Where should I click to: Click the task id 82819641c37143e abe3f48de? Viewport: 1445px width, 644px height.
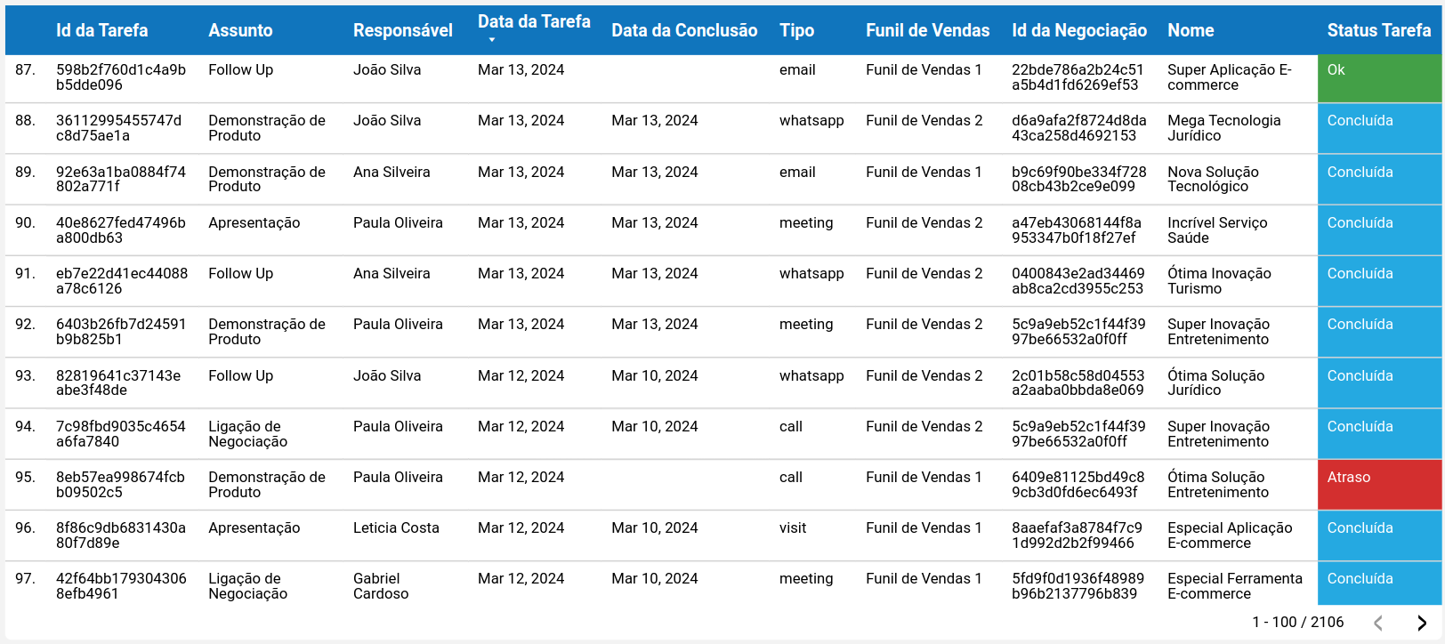(118, 382)
